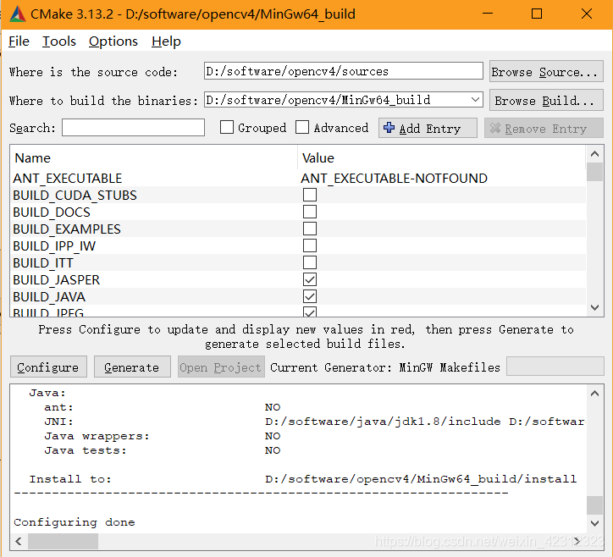
Task: Click the Generate button
Action: click(132, 367)
